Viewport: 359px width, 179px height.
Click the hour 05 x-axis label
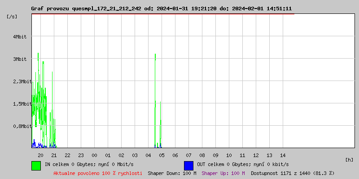point(162,155)
